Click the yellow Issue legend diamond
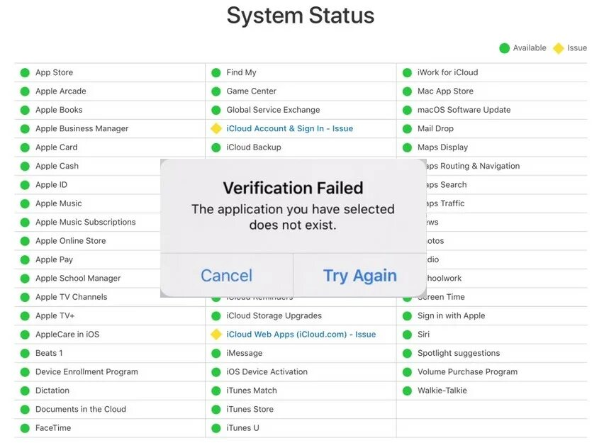This screenshot has height=443, width=604. pos(559,48)
